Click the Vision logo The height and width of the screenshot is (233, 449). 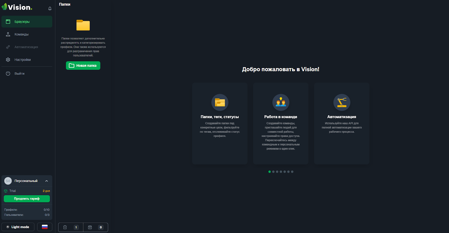tap(17, 7)
